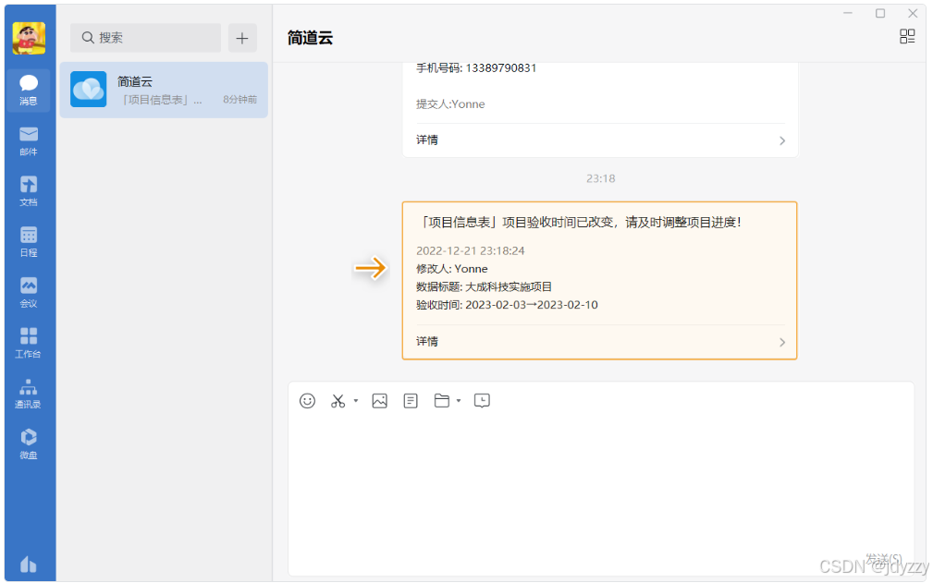Click the scissors screenshot tool
This screenshot has height=583, width=933.
tap(338, 401)
